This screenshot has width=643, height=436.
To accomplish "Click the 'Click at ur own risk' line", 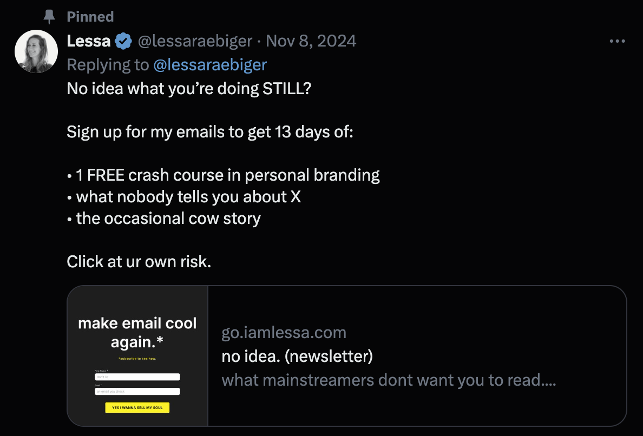I will pyautogui.click(x=139, y=261).
